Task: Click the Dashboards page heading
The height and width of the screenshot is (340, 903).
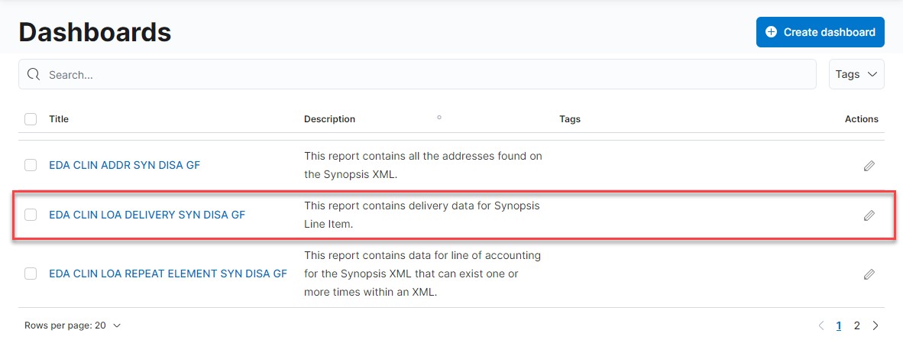Action: pyautogui.click(x=95, y=31)
